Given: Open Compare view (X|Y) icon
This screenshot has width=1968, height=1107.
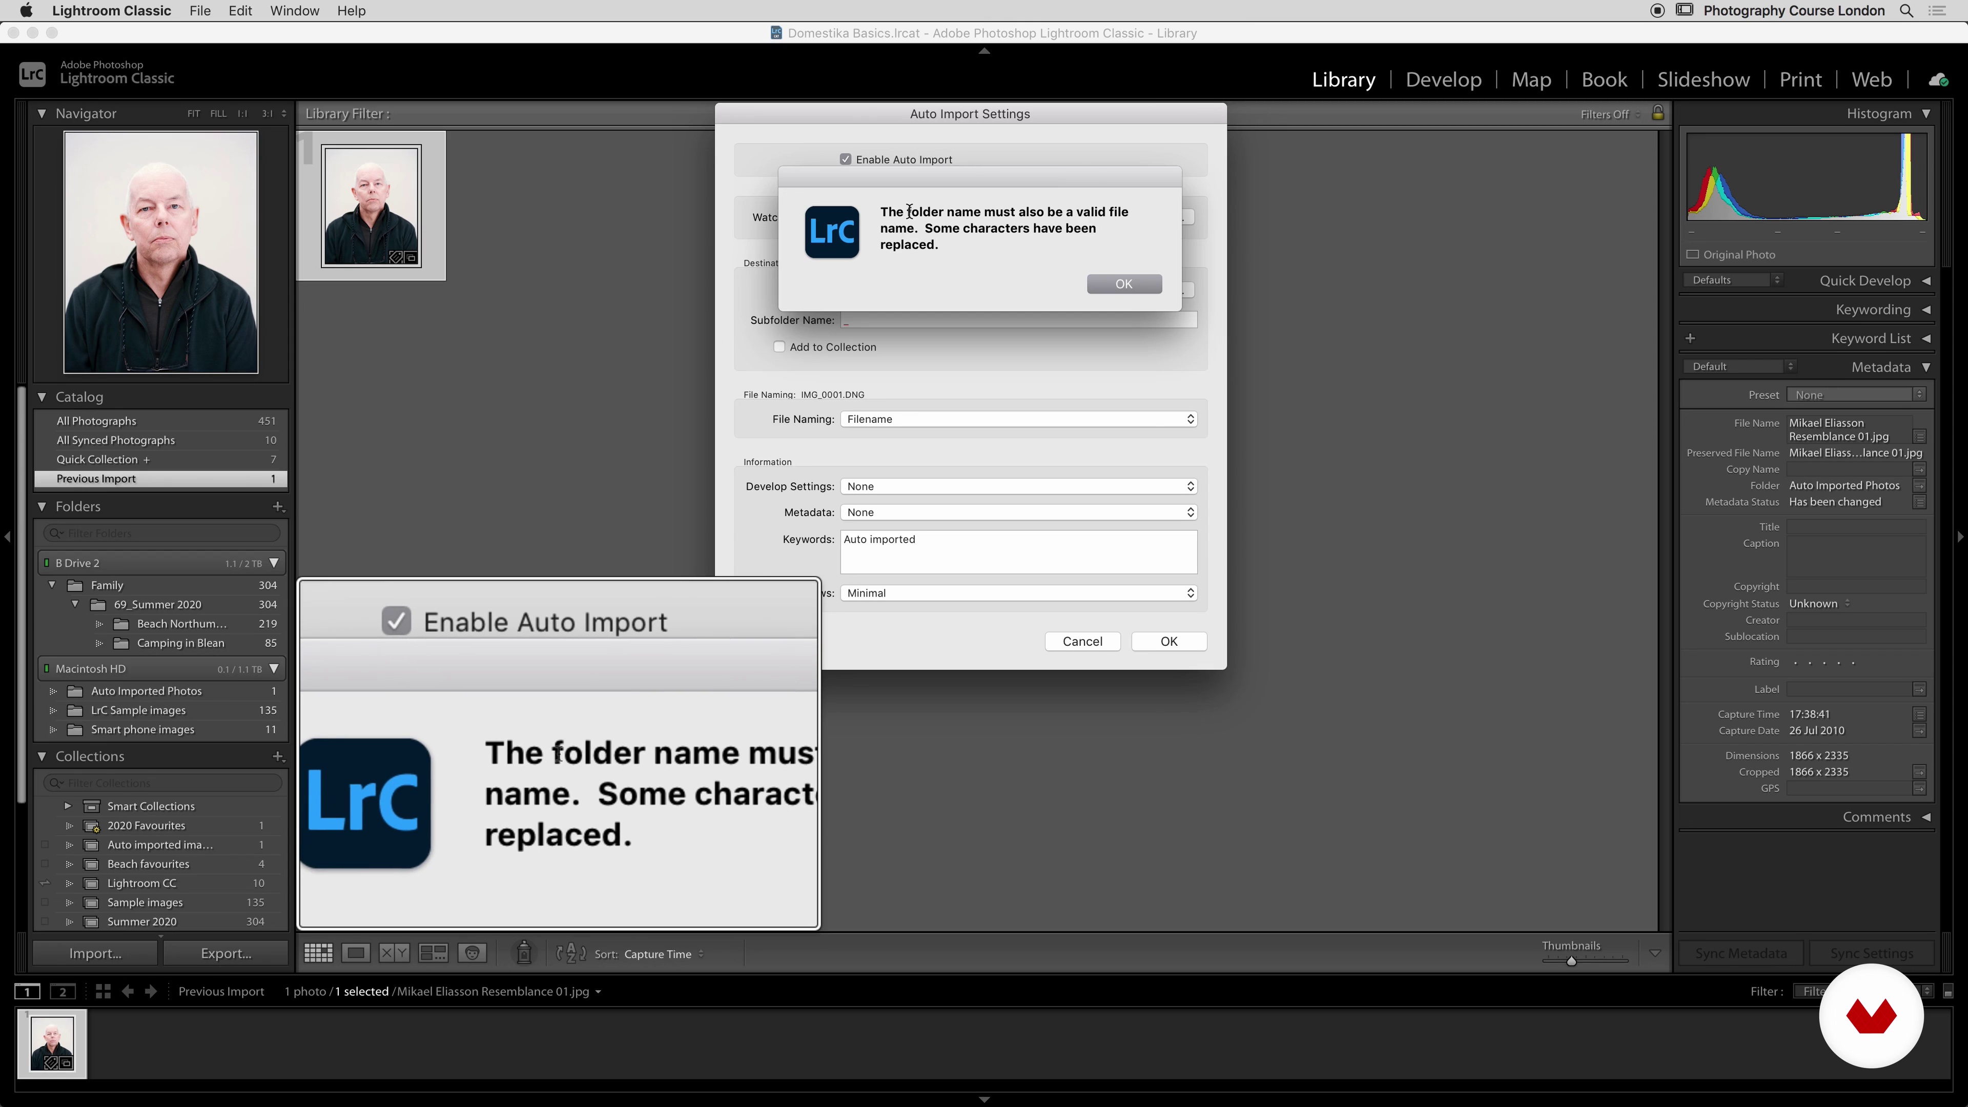Looking at the screenshot, I should point(394,953).
